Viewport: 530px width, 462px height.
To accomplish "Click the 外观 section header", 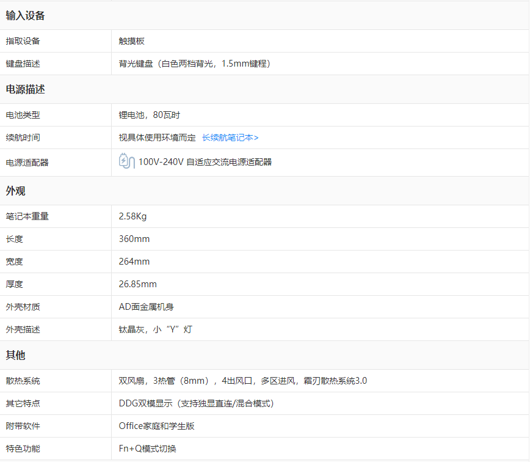I will pyautogui.click(x=15, y=191).
